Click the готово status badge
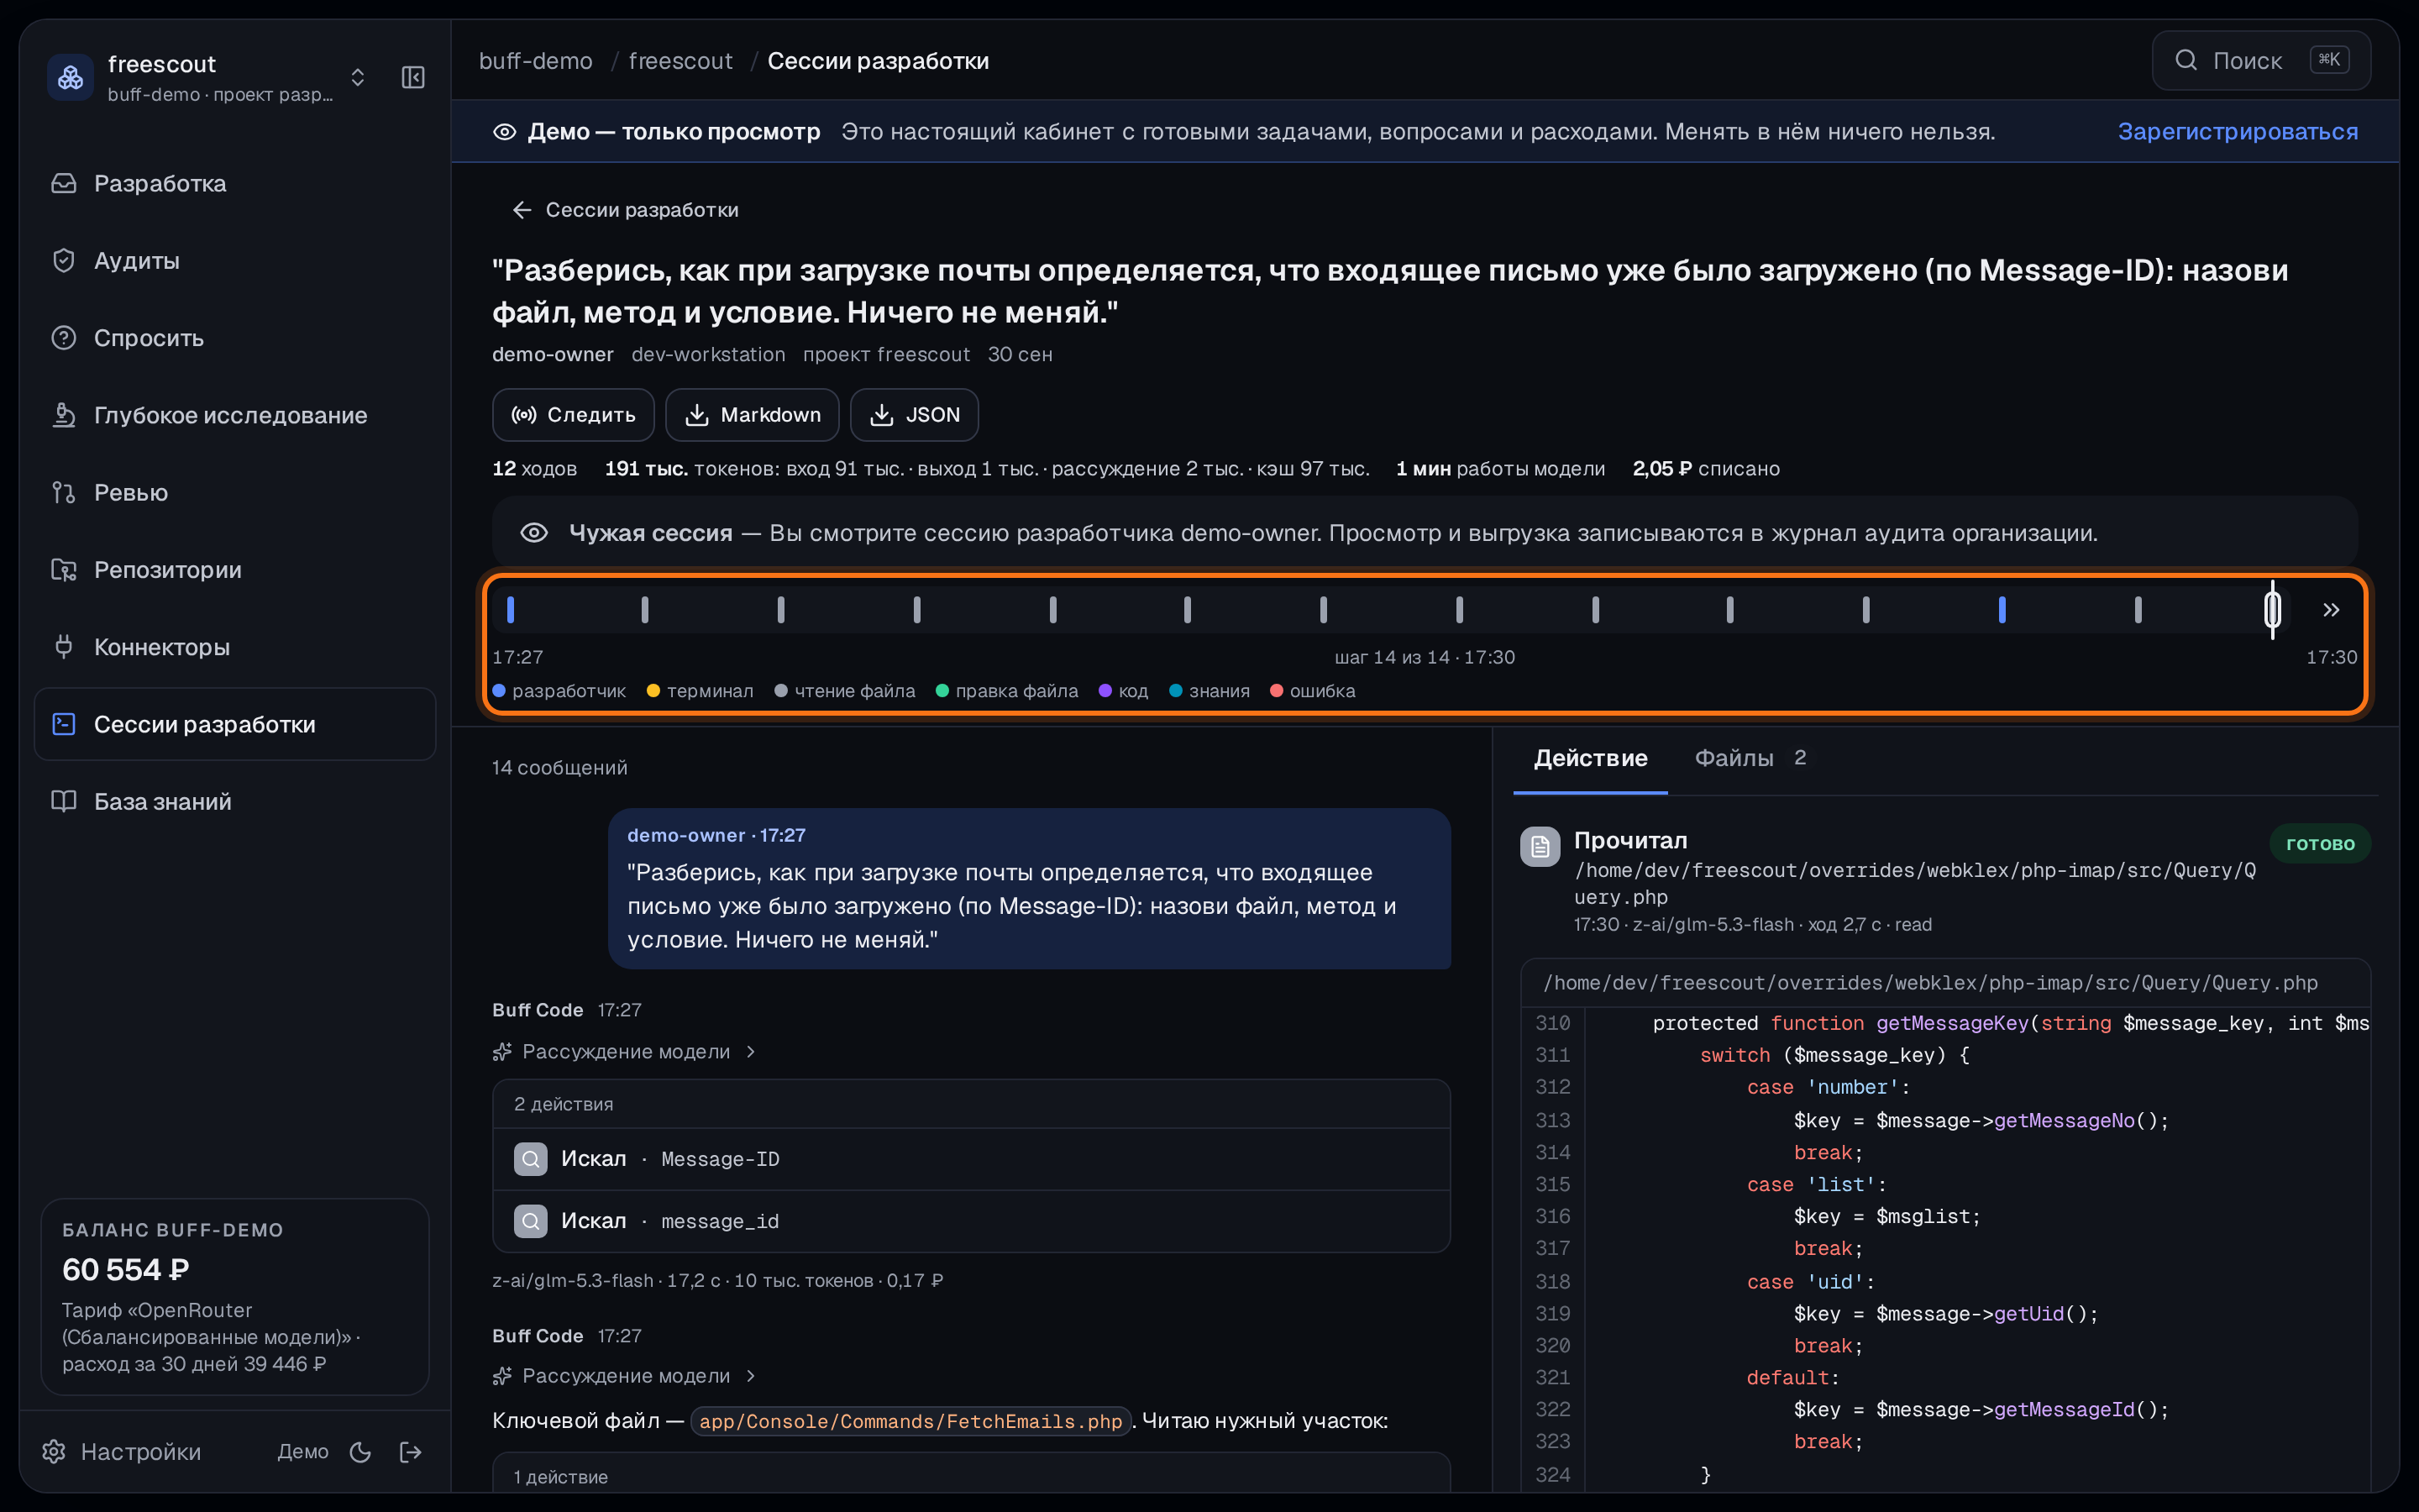This screenshot has width=2419, height=1512. click(2320, 844)
